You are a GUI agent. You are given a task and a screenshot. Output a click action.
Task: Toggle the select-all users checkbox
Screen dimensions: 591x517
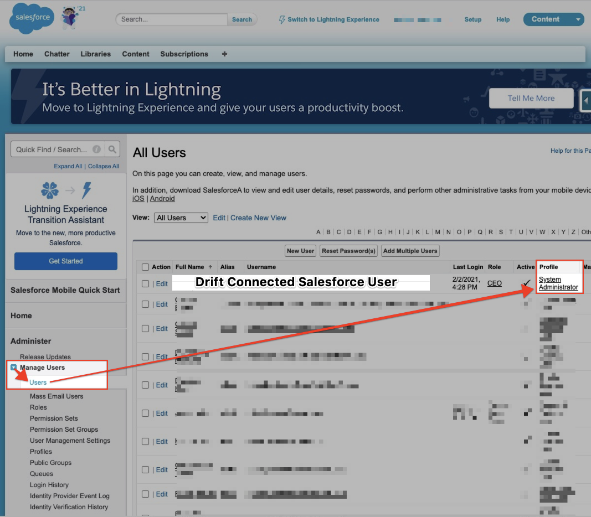pos(145,267)
